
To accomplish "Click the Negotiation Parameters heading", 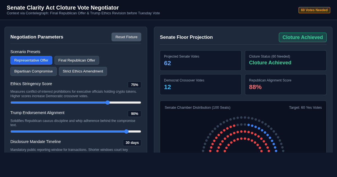I will pos(37,37).
